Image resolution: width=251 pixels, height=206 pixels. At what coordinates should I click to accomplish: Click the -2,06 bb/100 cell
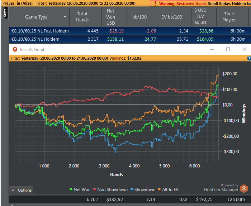[151, 31]
